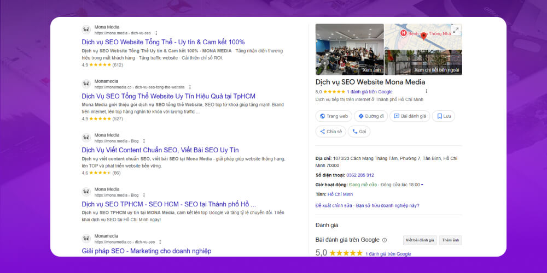Open Dịch Vụ SEO Tổng Thể Website Uy Tín link
The image size is (547, 273).
tap(168, 96)
